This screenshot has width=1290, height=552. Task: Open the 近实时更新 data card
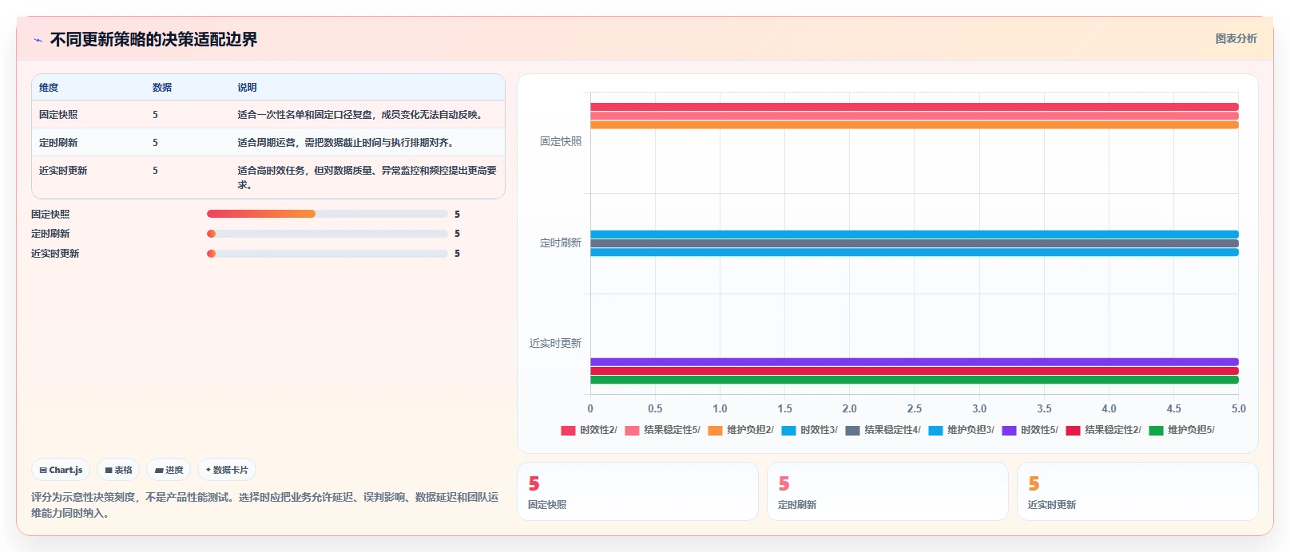[x=1137, y=491]
